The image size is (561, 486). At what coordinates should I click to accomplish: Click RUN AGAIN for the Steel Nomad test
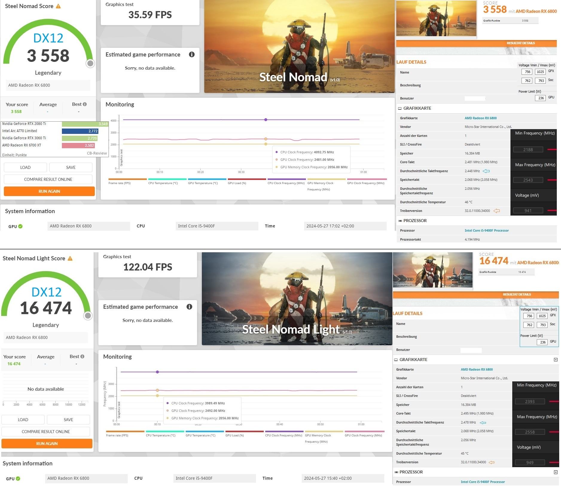49,191
